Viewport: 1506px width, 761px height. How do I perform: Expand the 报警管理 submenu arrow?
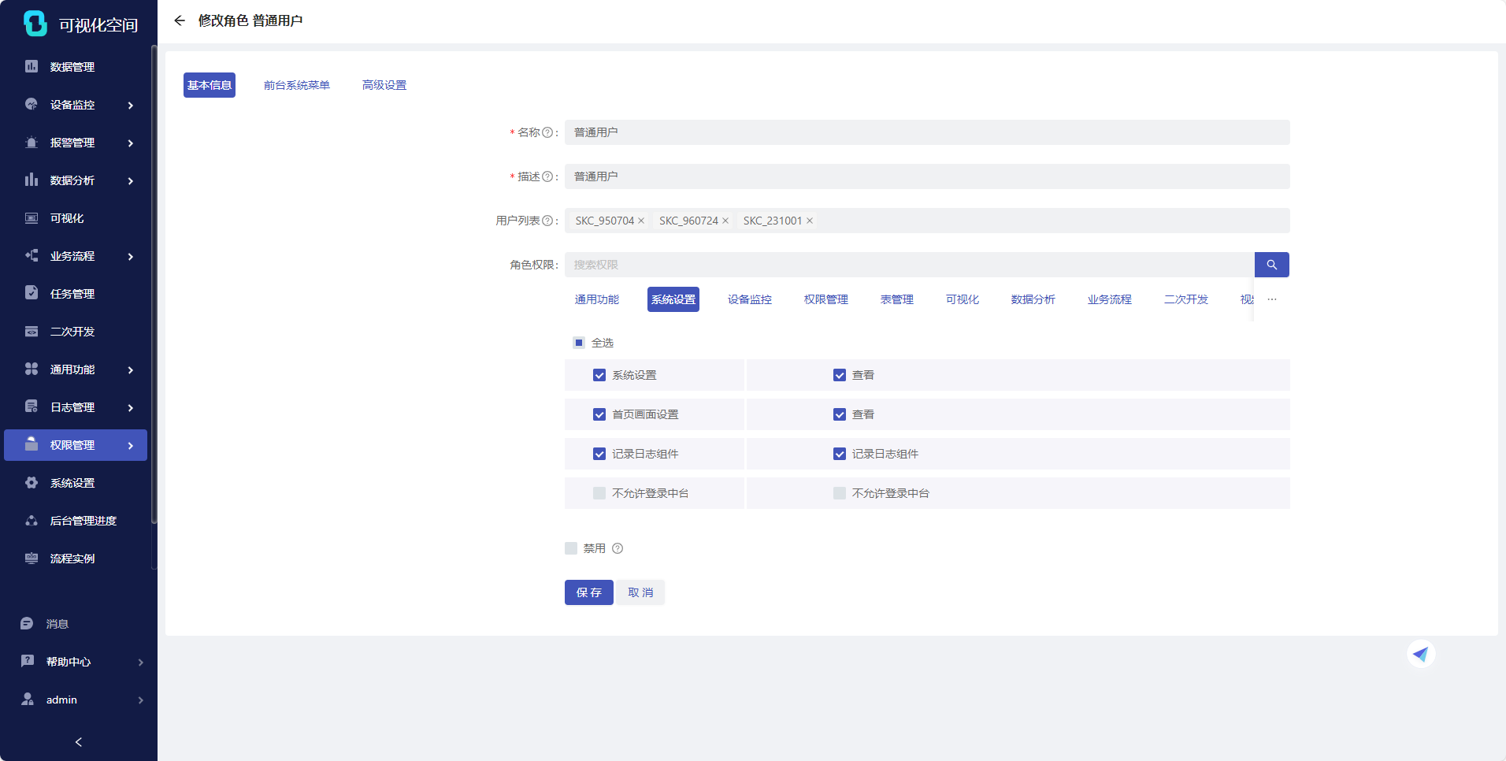coord(131,143)
